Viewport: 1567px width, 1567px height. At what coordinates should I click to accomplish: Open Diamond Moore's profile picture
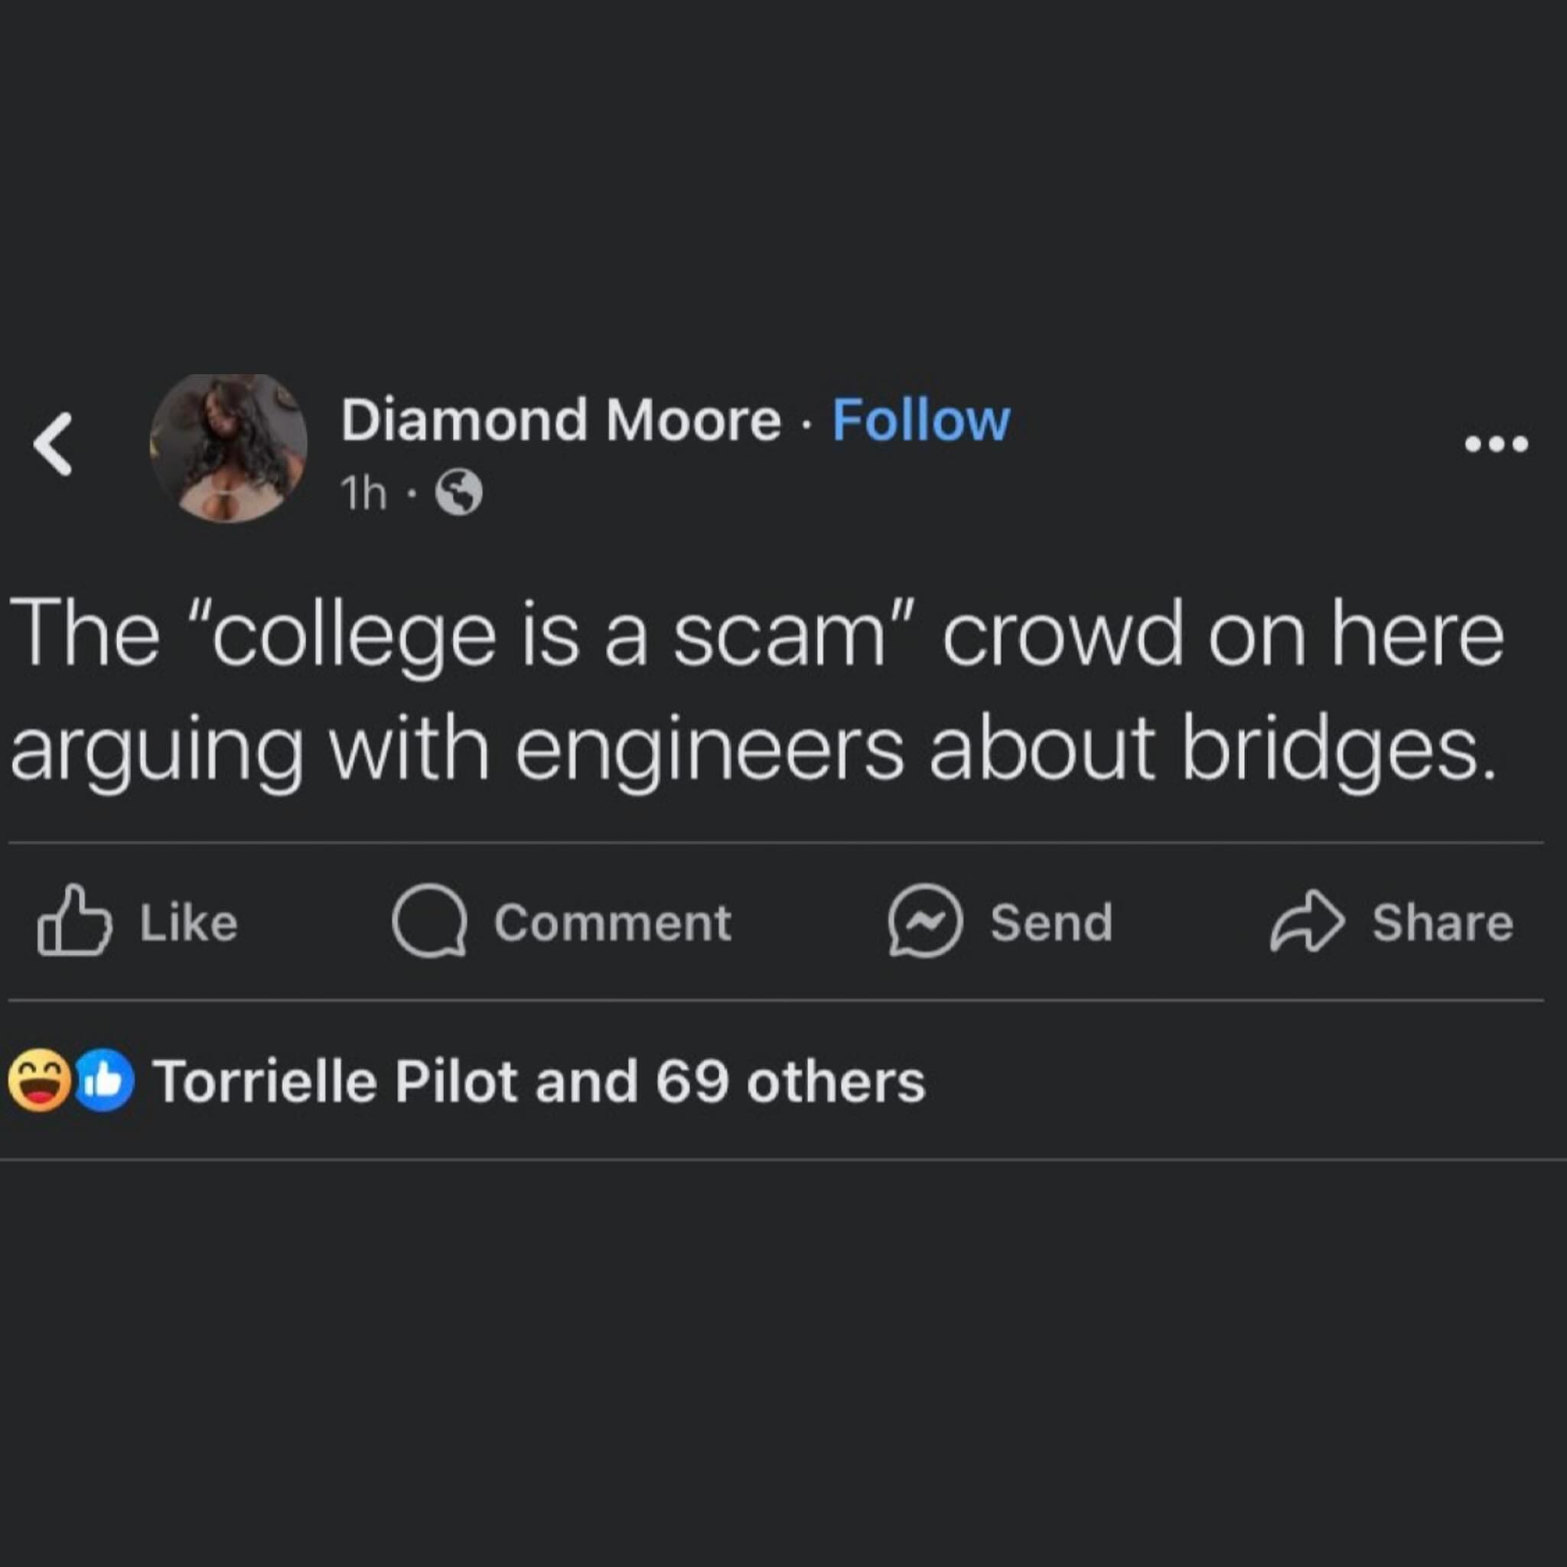pyautogui.click(x=229, y=447)
